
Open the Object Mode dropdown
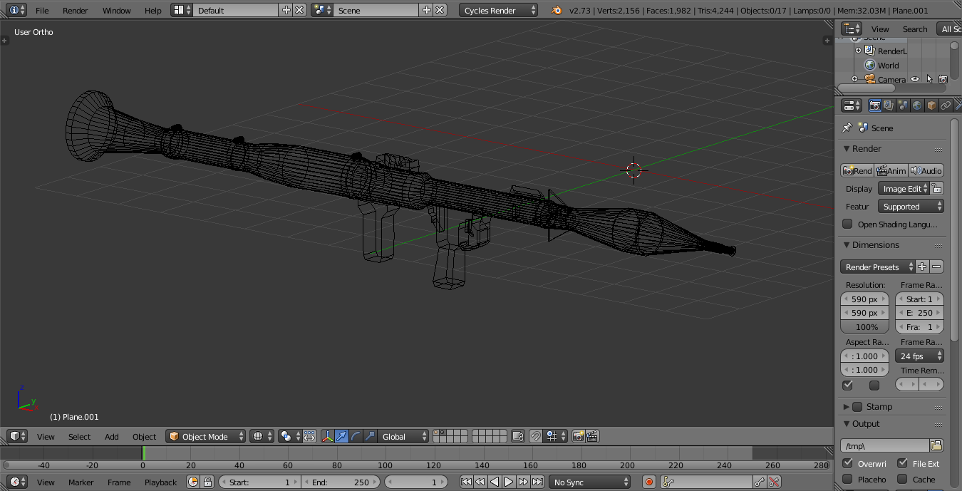pos(205,436)
